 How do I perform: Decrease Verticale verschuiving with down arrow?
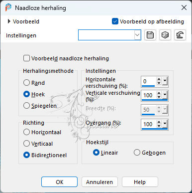(x=159, y=97)
